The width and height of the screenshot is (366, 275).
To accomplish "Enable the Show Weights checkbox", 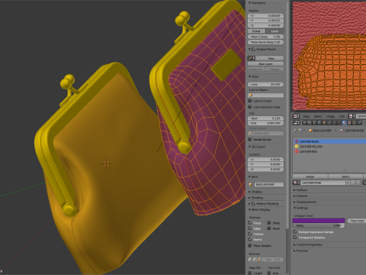I will [x=250, y=245].
